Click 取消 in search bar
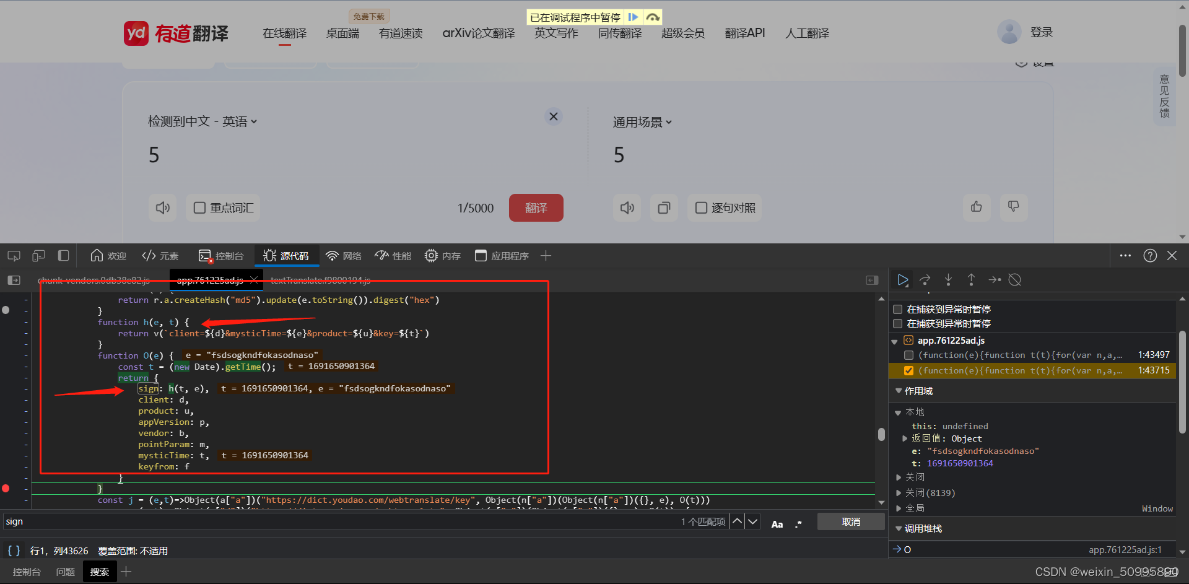1189x584 pixels. click(x=851, y=522)
